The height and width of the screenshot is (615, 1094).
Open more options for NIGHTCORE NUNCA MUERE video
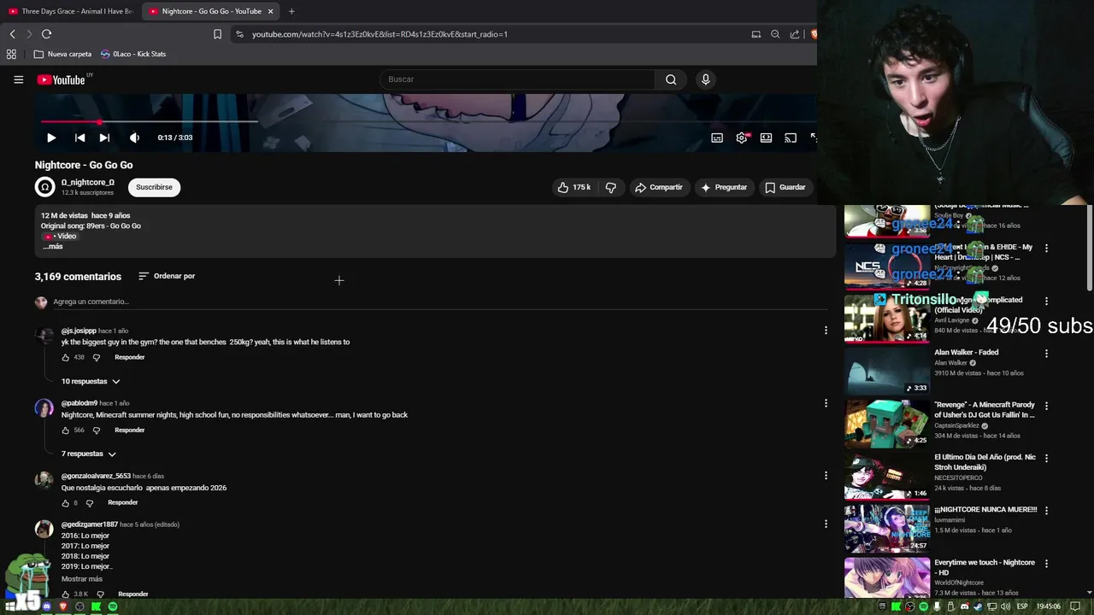[x=1046, y=511]
